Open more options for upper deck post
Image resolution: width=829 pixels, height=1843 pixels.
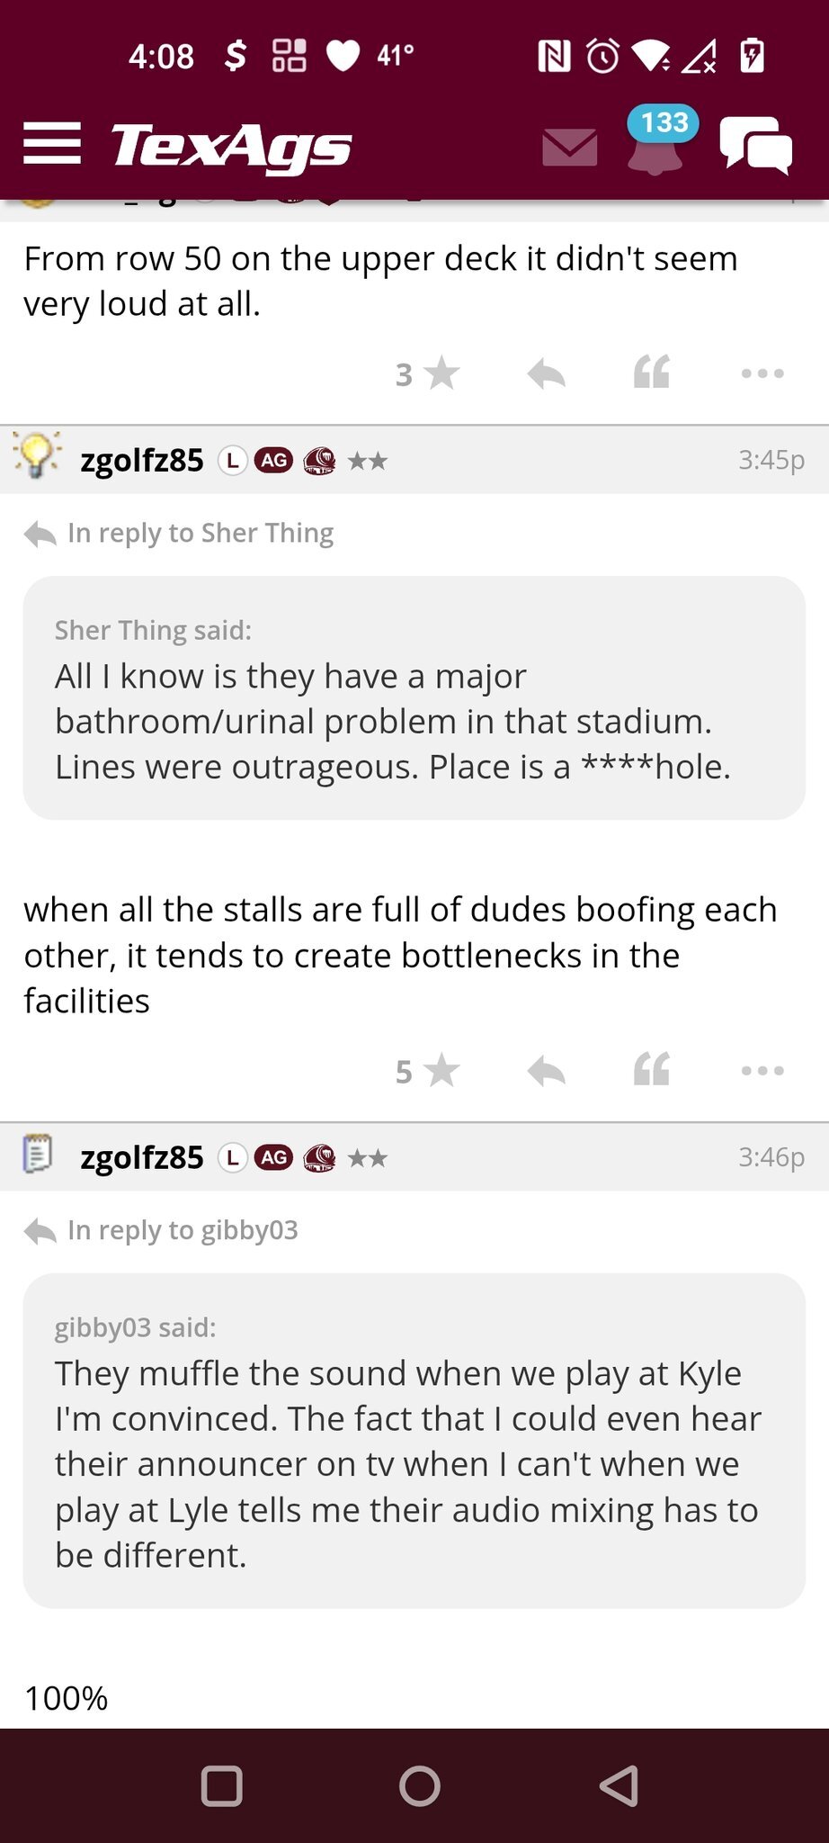[x=762, y=373]
